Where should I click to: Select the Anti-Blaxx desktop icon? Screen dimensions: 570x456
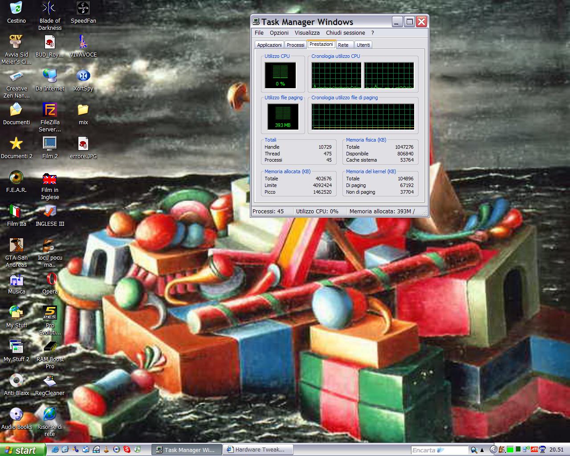pos(16,385)
